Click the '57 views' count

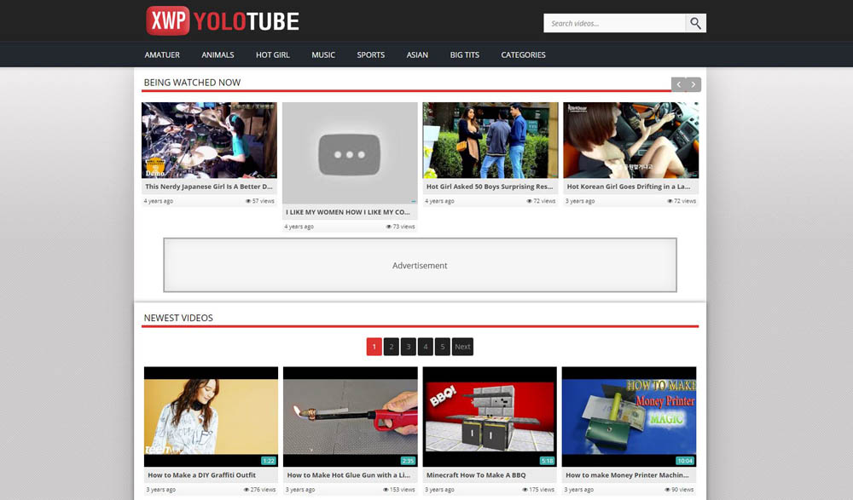pos(260,201)
